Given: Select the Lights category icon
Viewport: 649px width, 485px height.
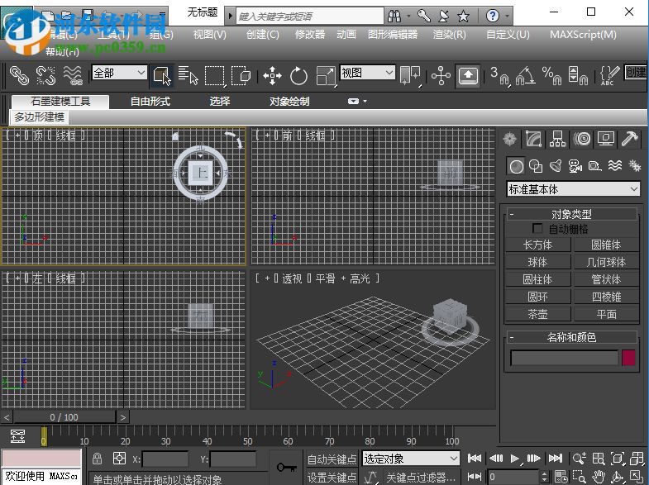Looking at the screenshot, I should click(x=556, y=166).
